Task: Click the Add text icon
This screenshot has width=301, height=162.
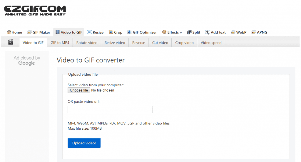Action: tap(208, 32)
